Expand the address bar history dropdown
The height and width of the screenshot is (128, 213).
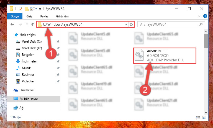click(126, 25)
